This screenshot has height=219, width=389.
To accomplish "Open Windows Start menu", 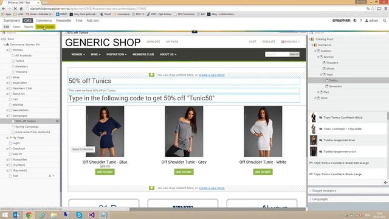I will pyautogui.click(x=5, y=215).
